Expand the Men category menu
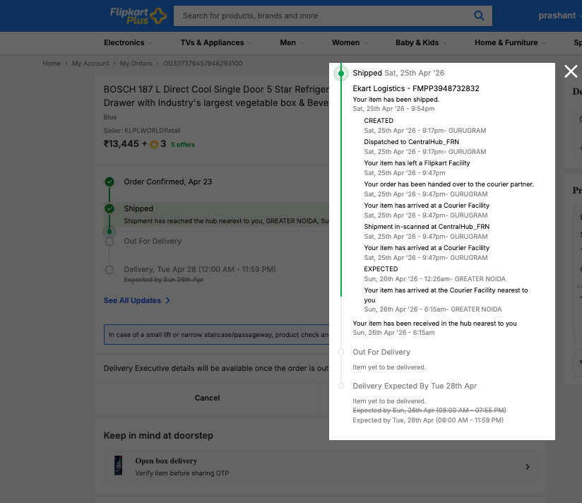This screenshot has width=582, height=503. pos(292,42)
